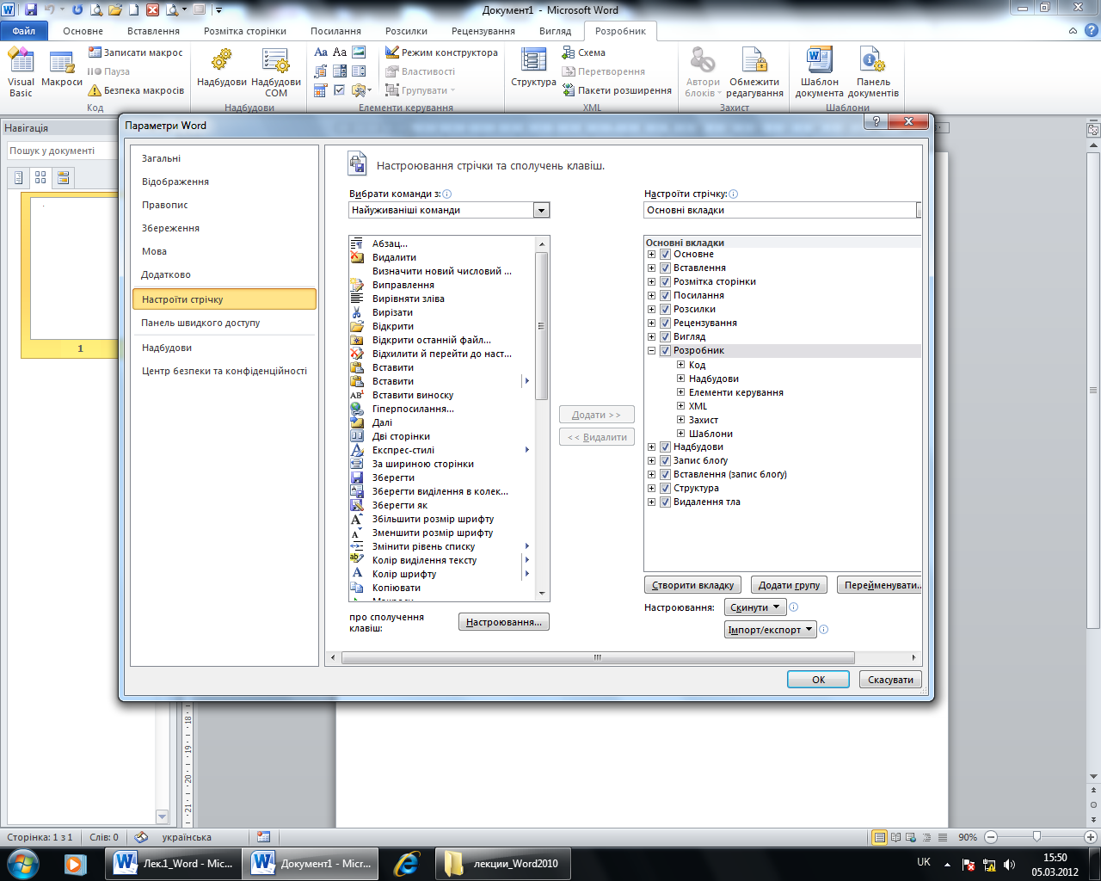1101x881 pixels.
Task: Click the Структура XML icon
Action: pyautogui.click(x=533, y=67)
